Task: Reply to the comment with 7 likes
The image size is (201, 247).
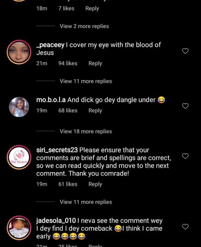Action: [x=92, y=9]
